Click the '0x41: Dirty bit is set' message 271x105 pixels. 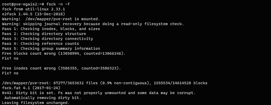pyautogui.click(x=99, y=93)
